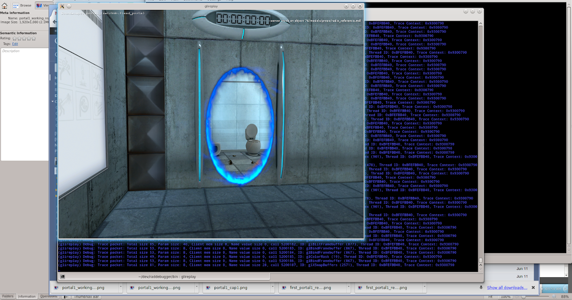Click the Browse mode icon
The width and height of the screenshot is (572, 300).
pyautogui.click(x=16, y=5)
